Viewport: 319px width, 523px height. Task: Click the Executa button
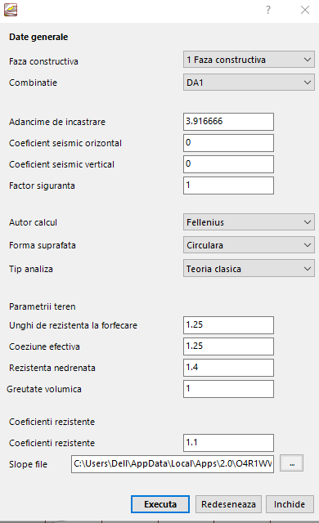pyautogui.click(x=160, y=504)
